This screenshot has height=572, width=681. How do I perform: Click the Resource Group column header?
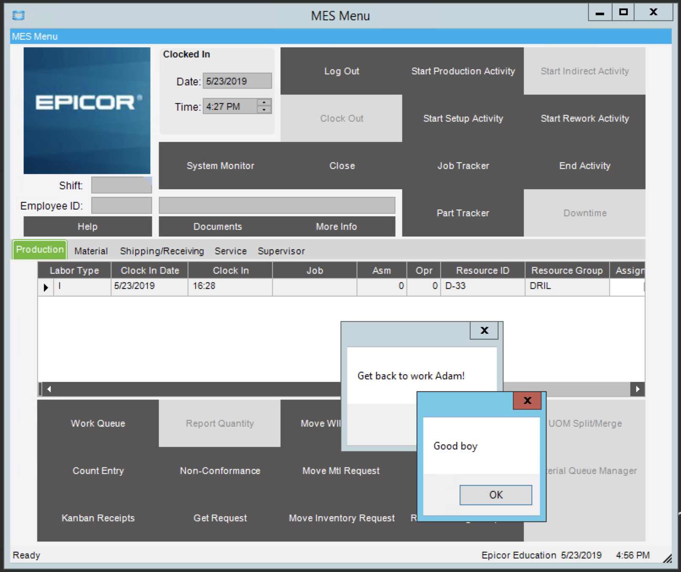pyautogui.click(x=567, y=270)
